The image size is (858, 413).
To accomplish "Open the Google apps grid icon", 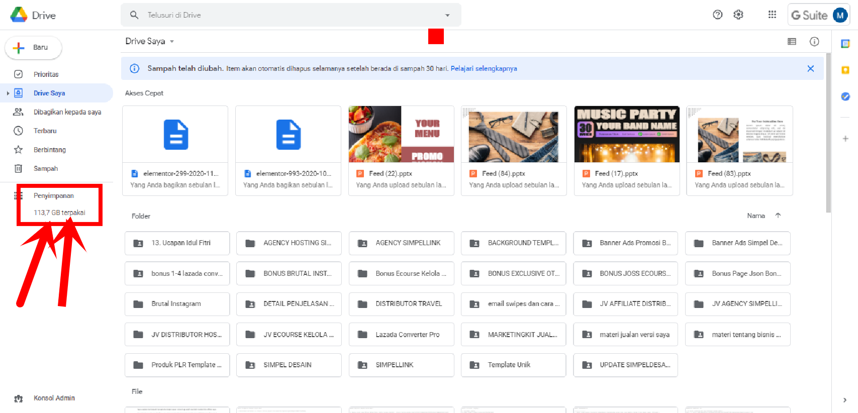I will coord(772,15).
